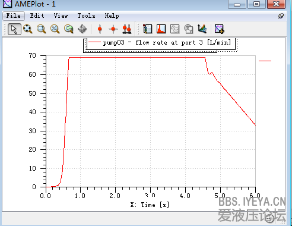Select the pan/move arrows tool
This screenshot has width=292, height=226.
tap(82, 29)
